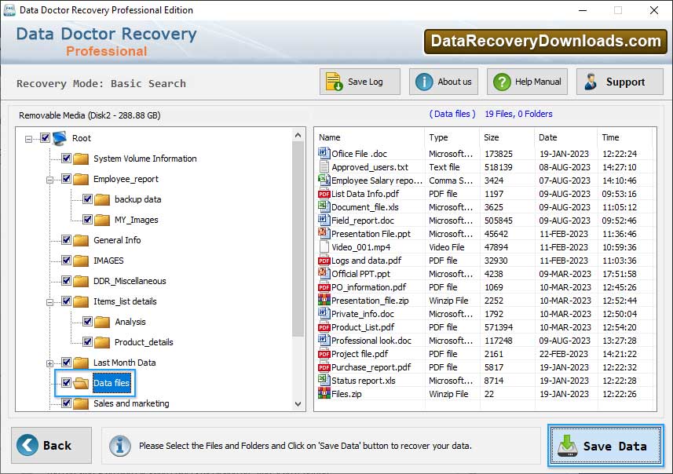Select the Field_report.doc file row
The height and width of the screenshot is (474, 673).
pos(485,221)
